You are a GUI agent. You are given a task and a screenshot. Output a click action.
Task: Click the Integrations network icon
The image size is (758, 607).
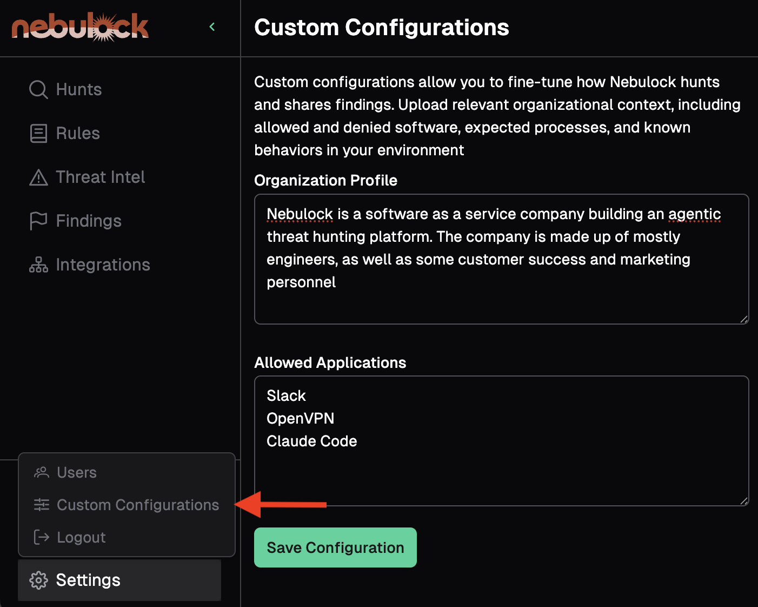click(x=38, y=265)
